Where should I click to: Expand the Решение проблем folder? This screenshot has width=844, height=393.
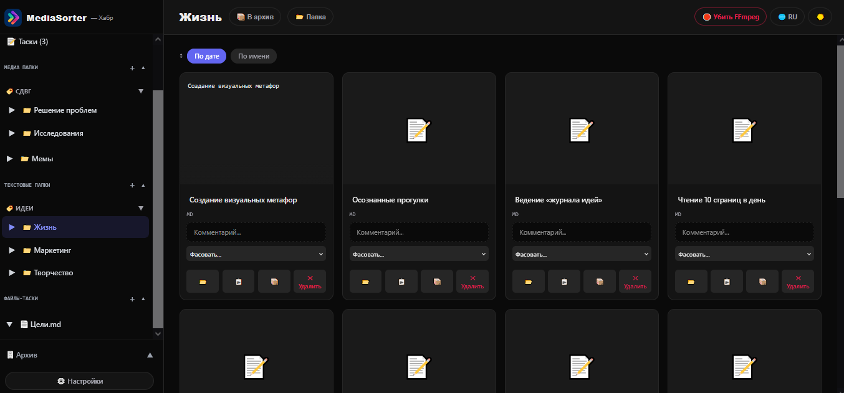click(x=12, y=110)
